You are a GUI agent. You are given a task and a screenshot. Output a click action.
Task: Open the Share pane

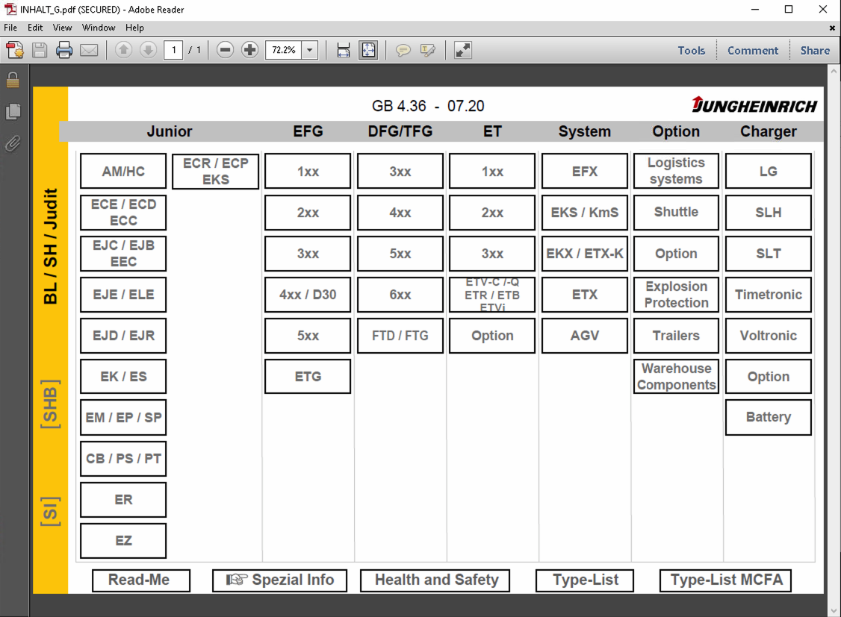pyautogui.click(x=815, y=50)
